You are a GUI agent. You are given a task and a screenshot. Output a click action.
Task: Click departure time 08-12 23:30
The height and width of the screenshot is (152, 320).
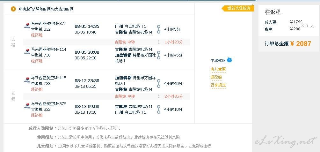[87, 80]
